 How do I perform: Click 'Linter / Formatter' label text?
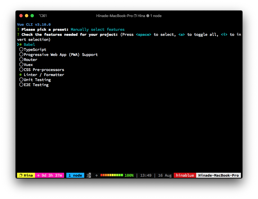tap(44, 75)
